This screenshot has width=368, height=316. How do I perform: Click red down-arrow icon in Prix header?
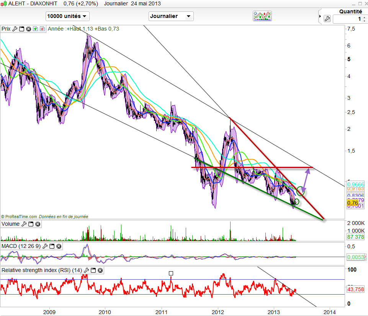coord(42,29)
